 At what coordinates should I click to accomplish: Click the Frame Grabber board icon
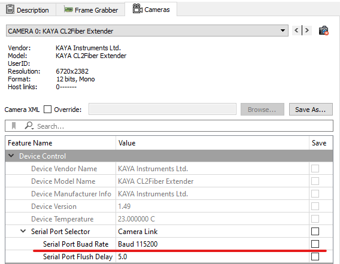click(68, 10)
